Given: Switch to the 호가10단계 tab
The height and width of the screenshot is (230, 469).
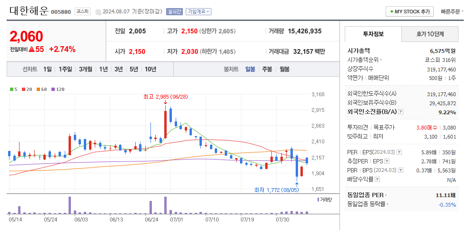Looking at the screenshot, I should coord(429,34).
